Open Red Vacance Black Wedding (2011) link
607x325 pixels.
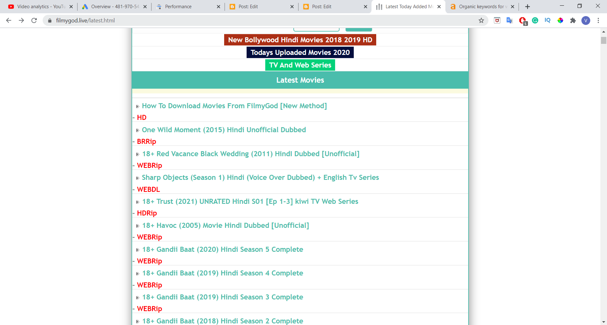point(251,154)
